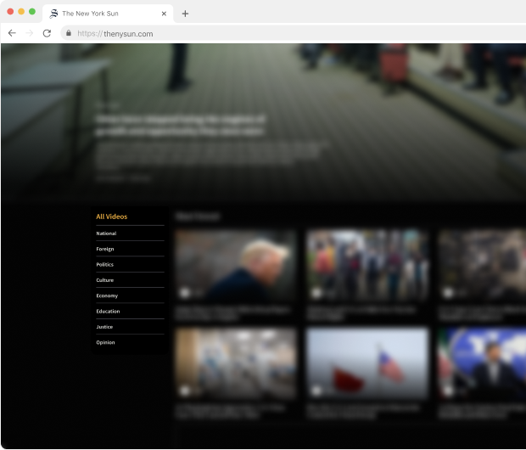Choose the Politics category
The width and height of the screenshot is (526, 450).
coord(105,265)
